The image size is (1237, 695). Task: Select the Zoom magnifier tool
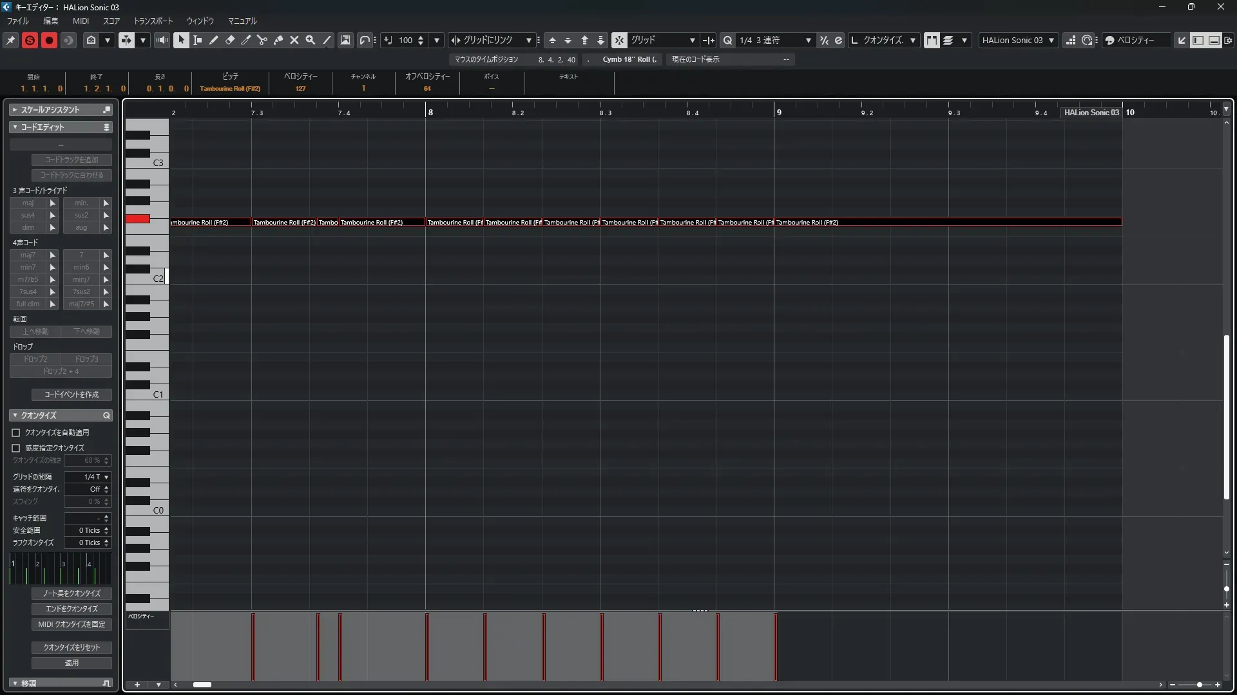[x=311, y=40]
